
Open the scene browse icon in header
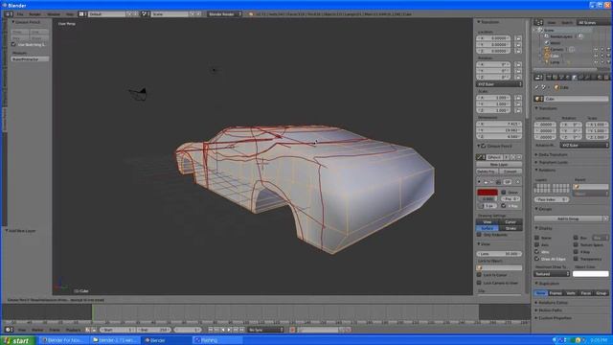point(146,14)
